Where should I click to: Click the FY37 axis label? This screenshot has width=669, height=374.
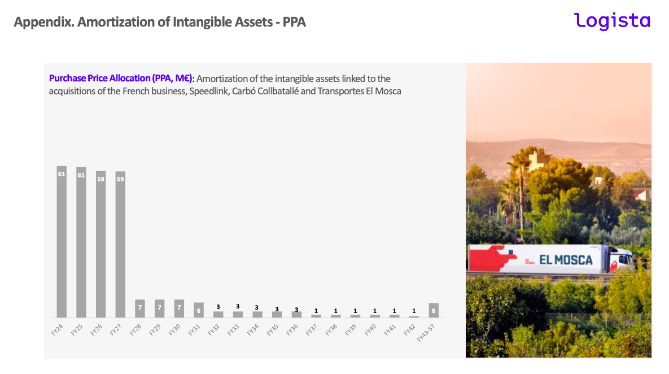pyautogui.click(x=312, y=330)
